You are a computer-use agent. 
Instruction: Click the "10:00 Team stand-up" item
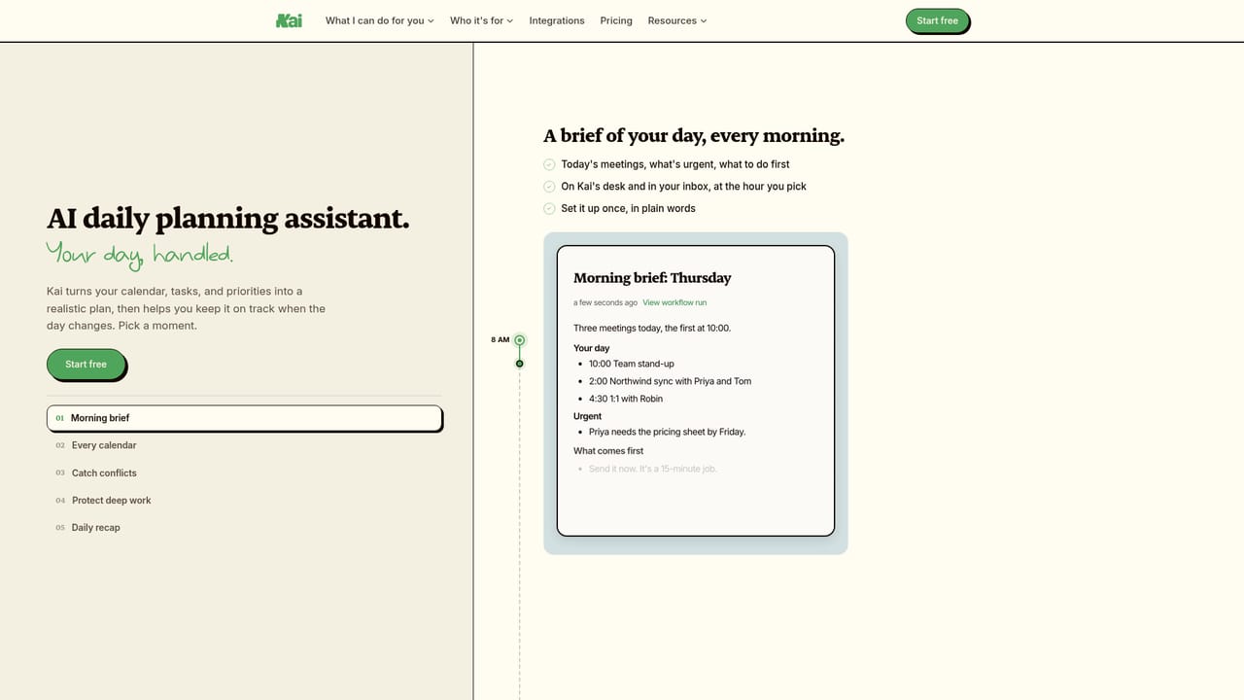pos(632,364)
